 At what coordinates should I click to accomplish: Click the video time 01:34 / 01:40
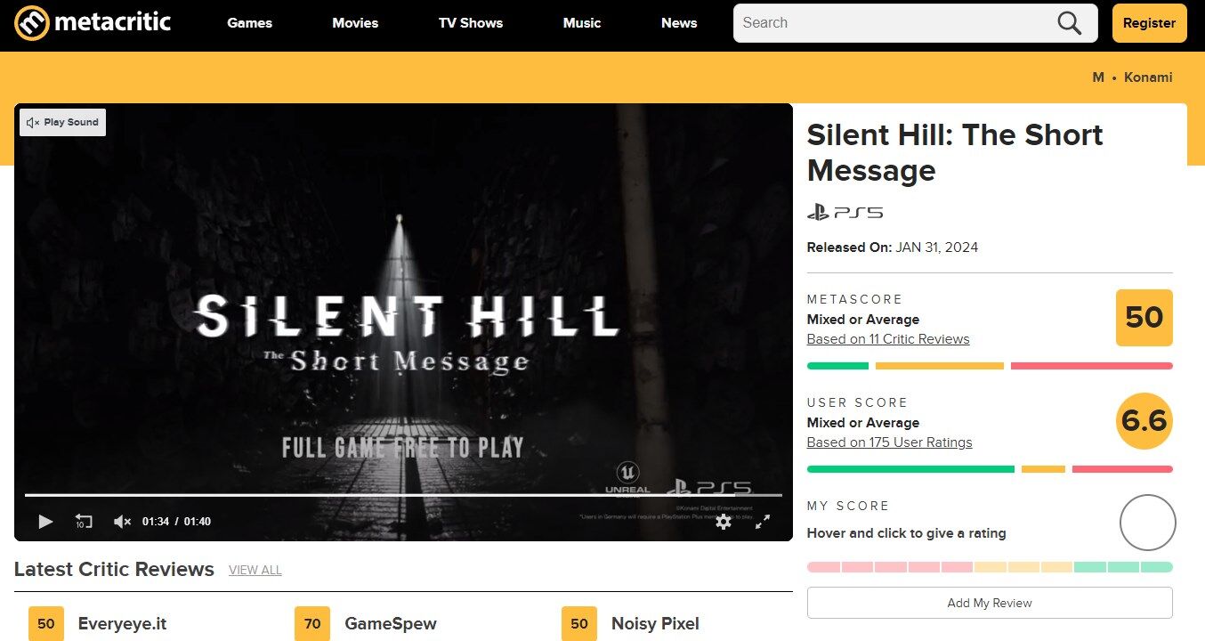tap(176, 522)
